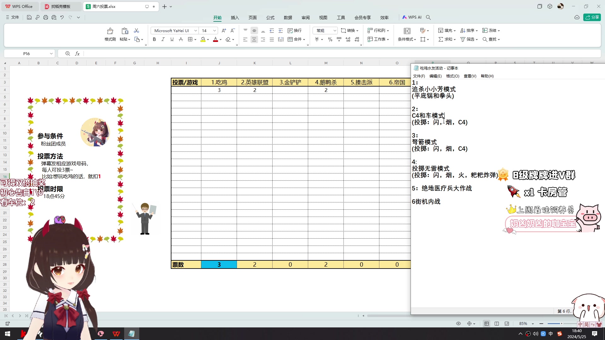Toggle Underline formatting
Screen dimensions: 605x340
[172, 39]
